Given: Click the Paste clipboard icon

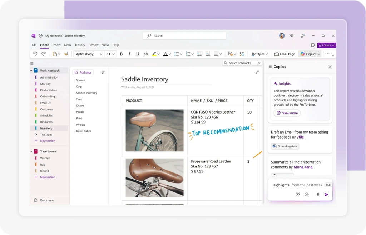Looking at the screenshot, I should [x=55, y=54].
